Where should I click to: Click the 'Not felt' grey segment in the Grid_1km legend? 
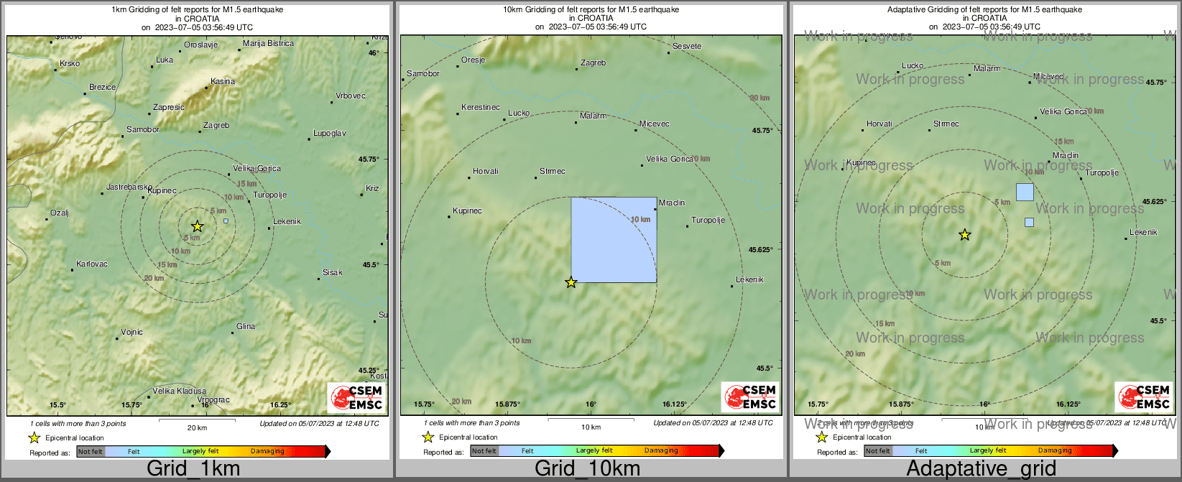pyautogui.click(x=91, y=452)
